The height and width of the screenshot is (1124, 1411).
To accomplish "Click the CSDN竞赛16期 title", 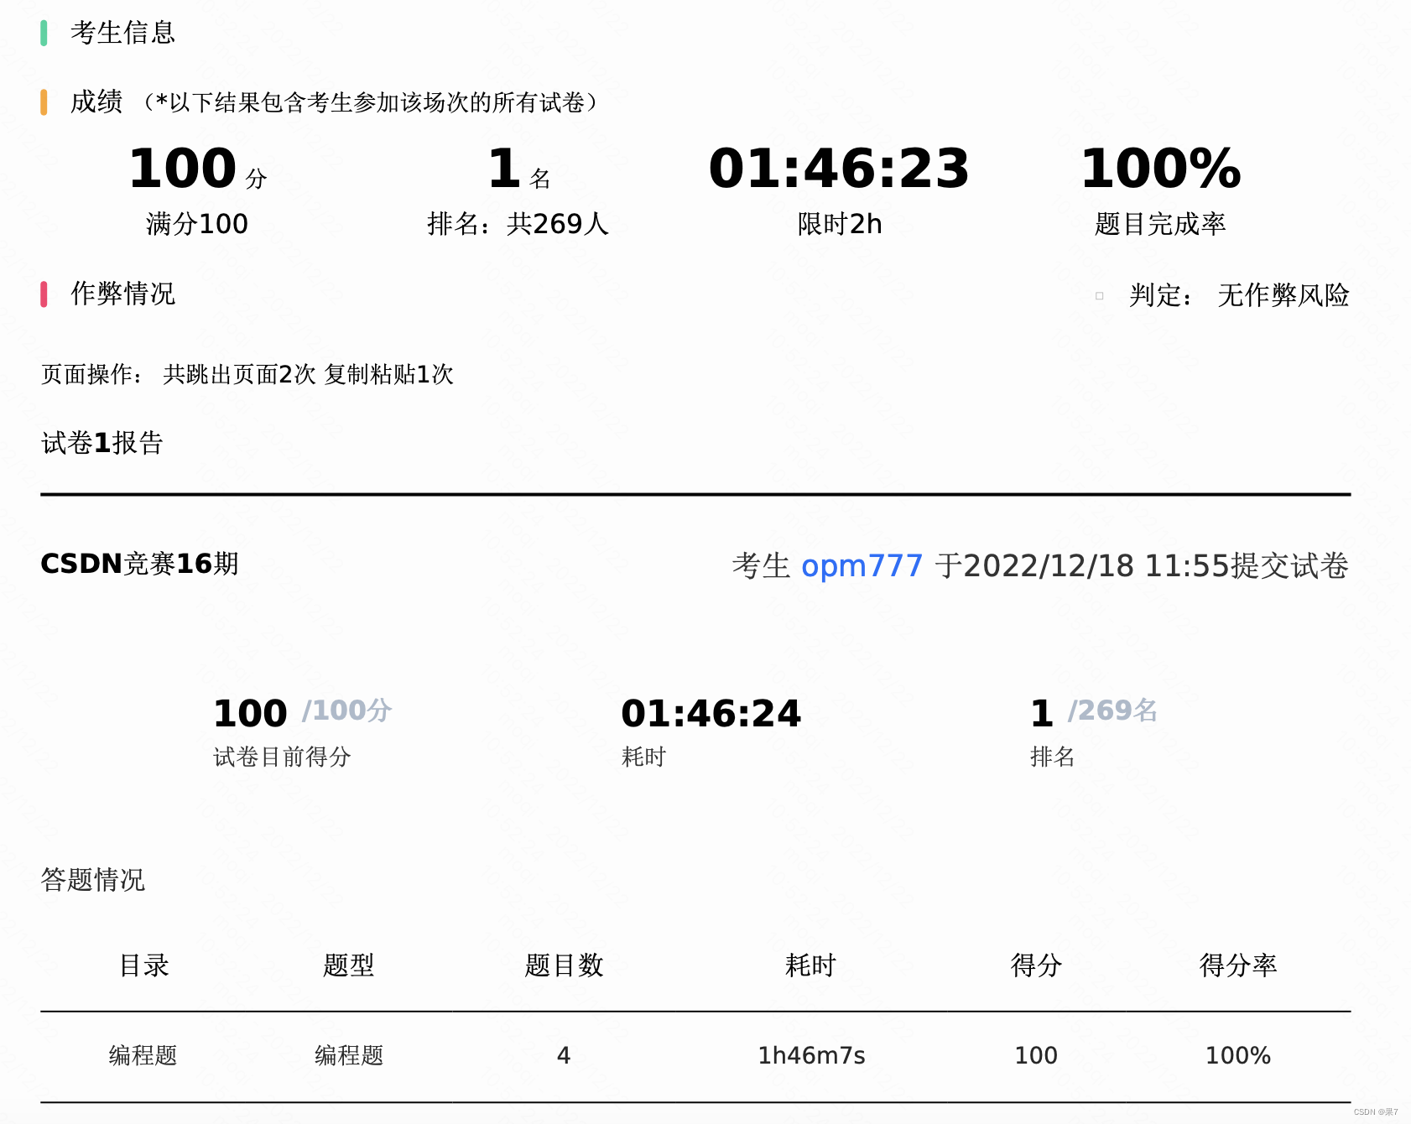I will pos(139,564).
